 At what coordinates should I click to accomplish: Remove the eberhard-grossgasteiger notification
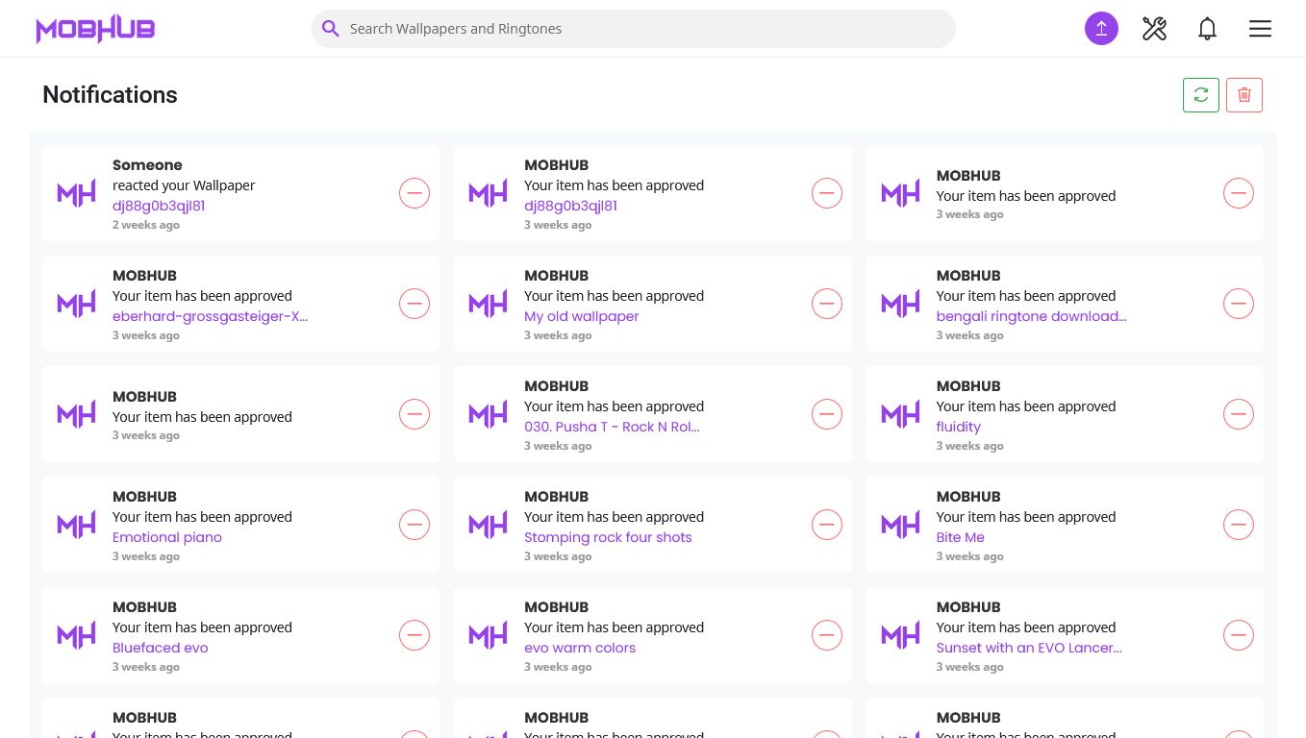tap(414, 304)
